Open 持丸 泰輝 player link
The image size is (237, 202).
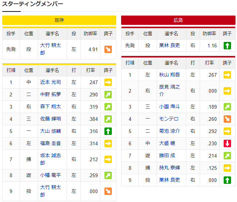(170, 168)
